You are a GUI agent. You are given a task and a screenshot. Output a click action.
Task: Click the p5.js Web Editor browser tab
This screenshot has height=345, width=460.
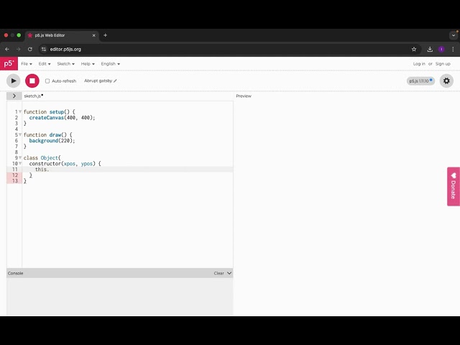(62, 35)
